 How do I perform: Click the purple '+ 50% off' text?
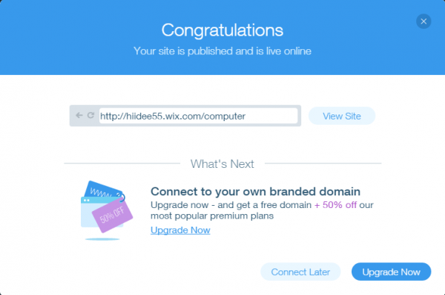click(335, 205)
